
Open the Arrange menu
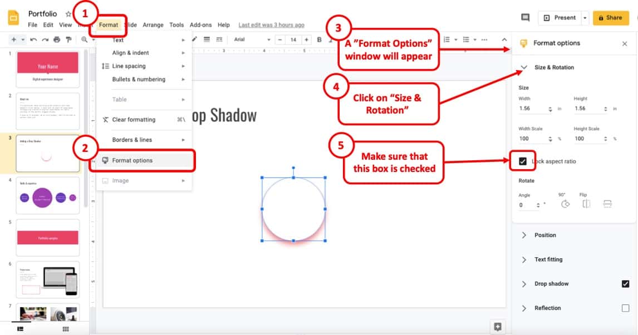click(x=153, y=25)
